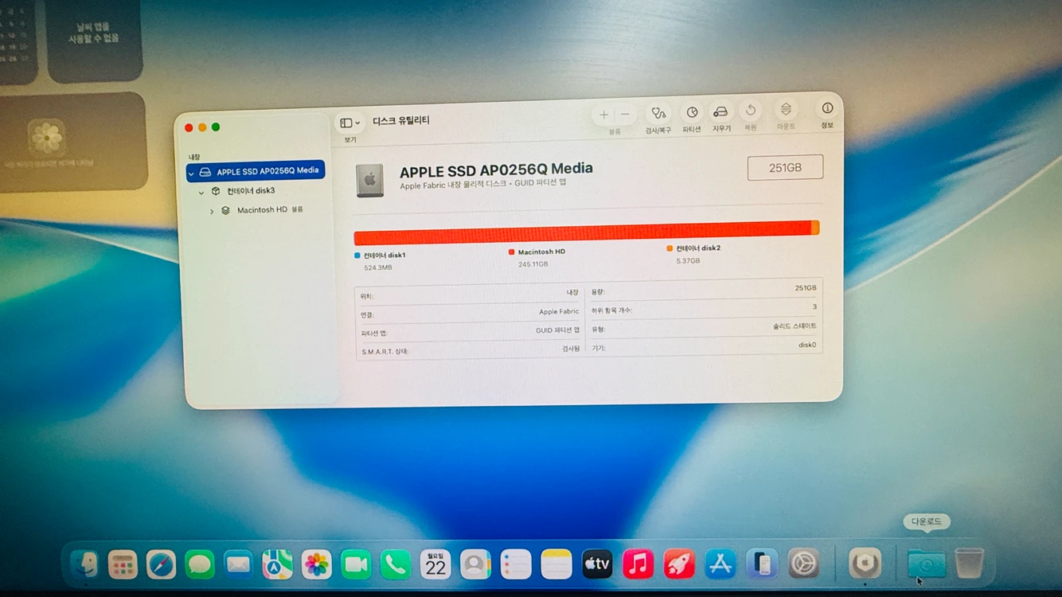
Task: Open the Info (정보) toolbar icon
Action: point(827,107)
